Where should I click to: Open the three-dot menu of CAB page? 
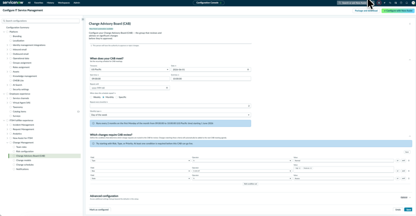pyautogui.click(x=410, y=24)
